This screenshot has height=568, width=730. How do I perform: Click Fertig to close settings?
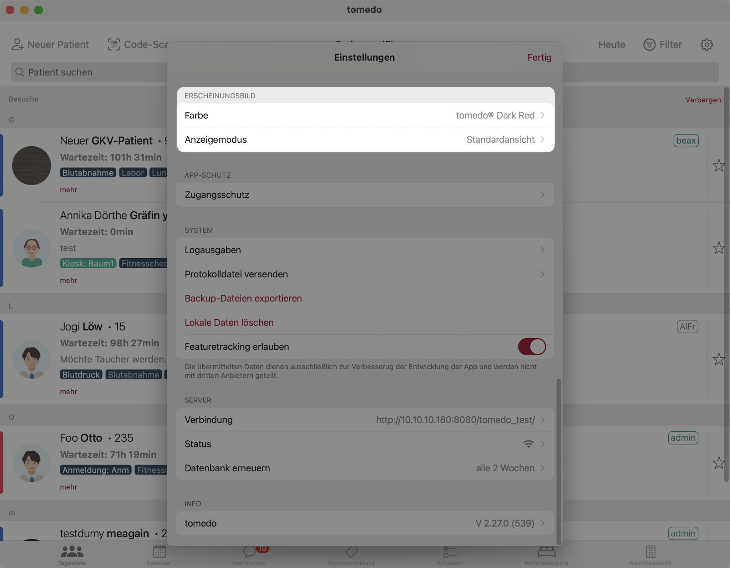[539, 57]
